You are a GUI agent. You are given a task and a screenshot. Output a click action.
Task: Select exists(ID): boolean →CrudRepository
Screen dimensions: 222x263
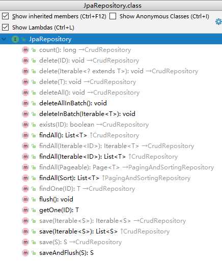(x=94, y=125)
